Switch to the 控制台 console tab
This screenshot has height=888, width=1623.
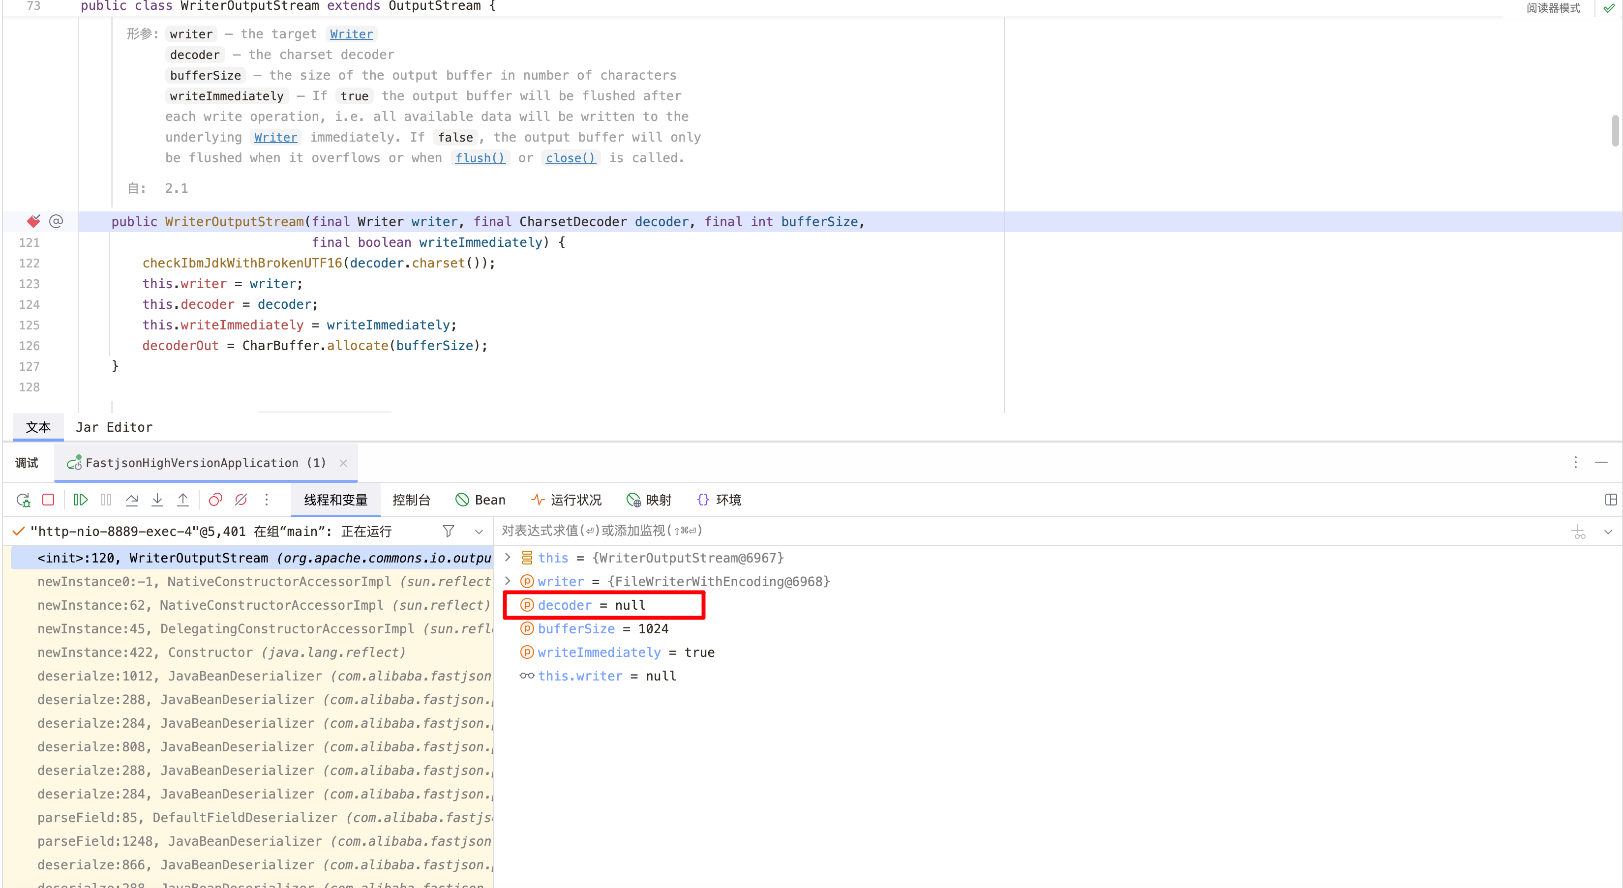pyautogui.click(x=411, y=500)
